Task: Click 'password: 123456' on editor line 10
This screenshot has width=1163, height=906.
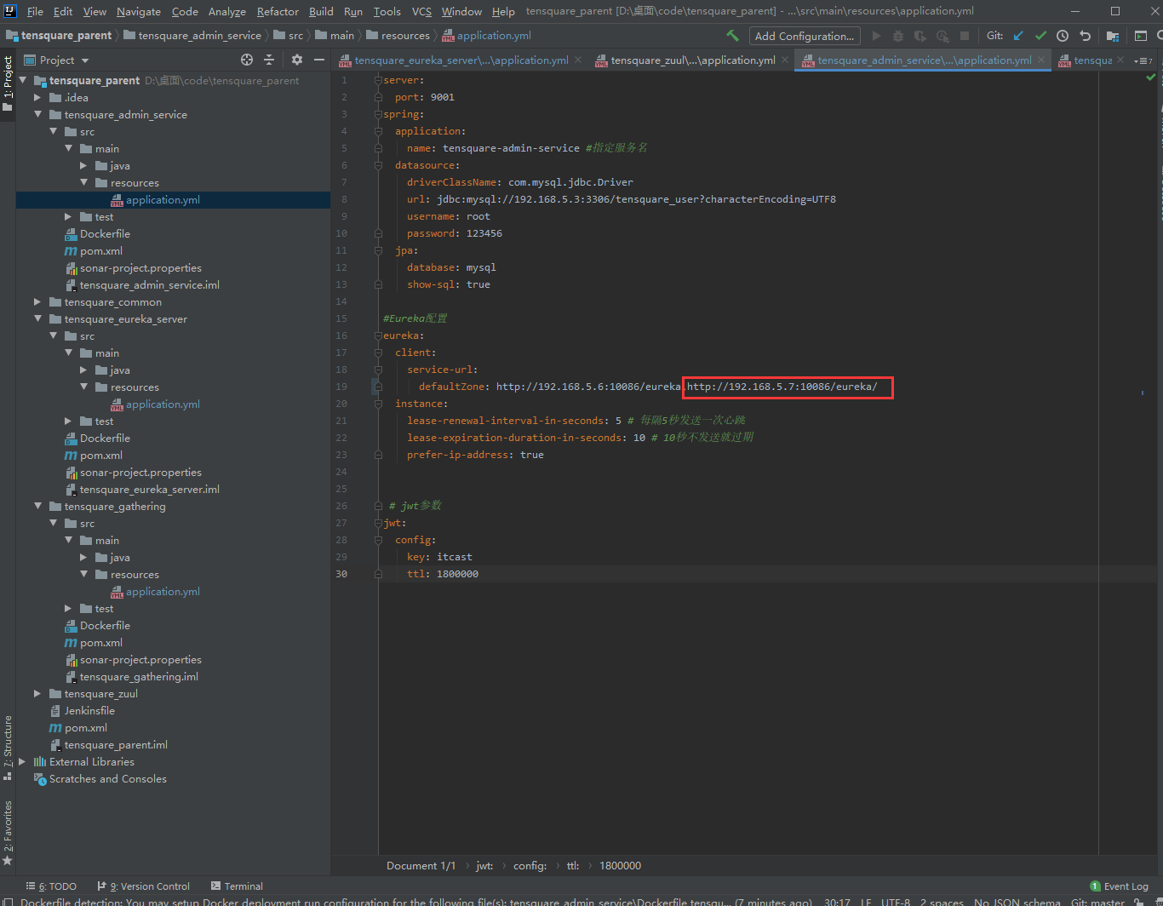Action: [455, 233]
